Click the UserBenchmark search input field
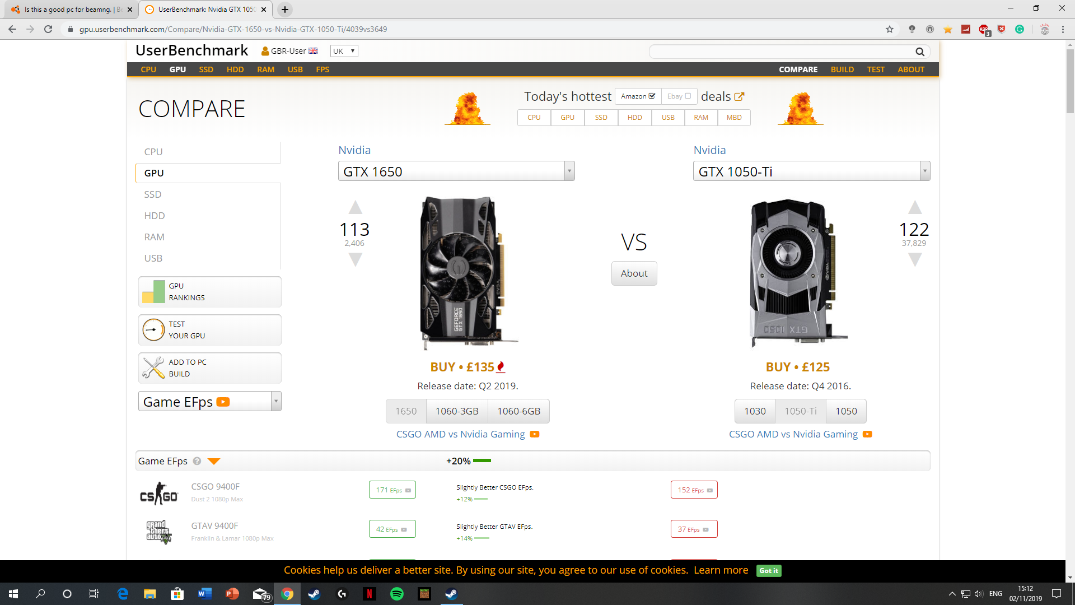1075x605 pixels. tap(781, 52)
